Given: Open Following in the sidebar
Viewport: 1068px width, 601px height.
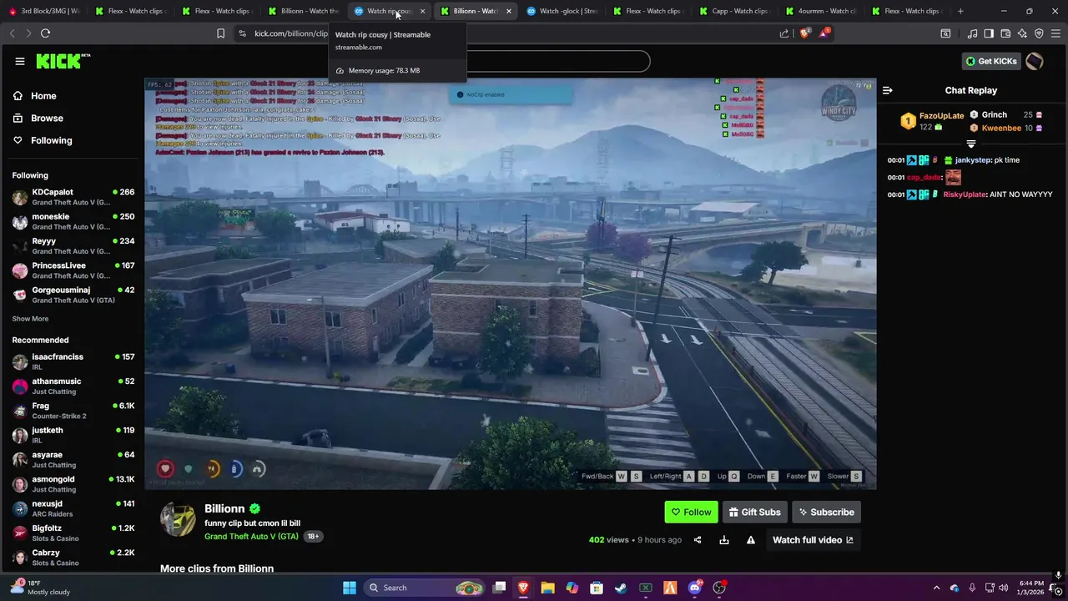Looking at the screenshot, I should tap(51, 140).
